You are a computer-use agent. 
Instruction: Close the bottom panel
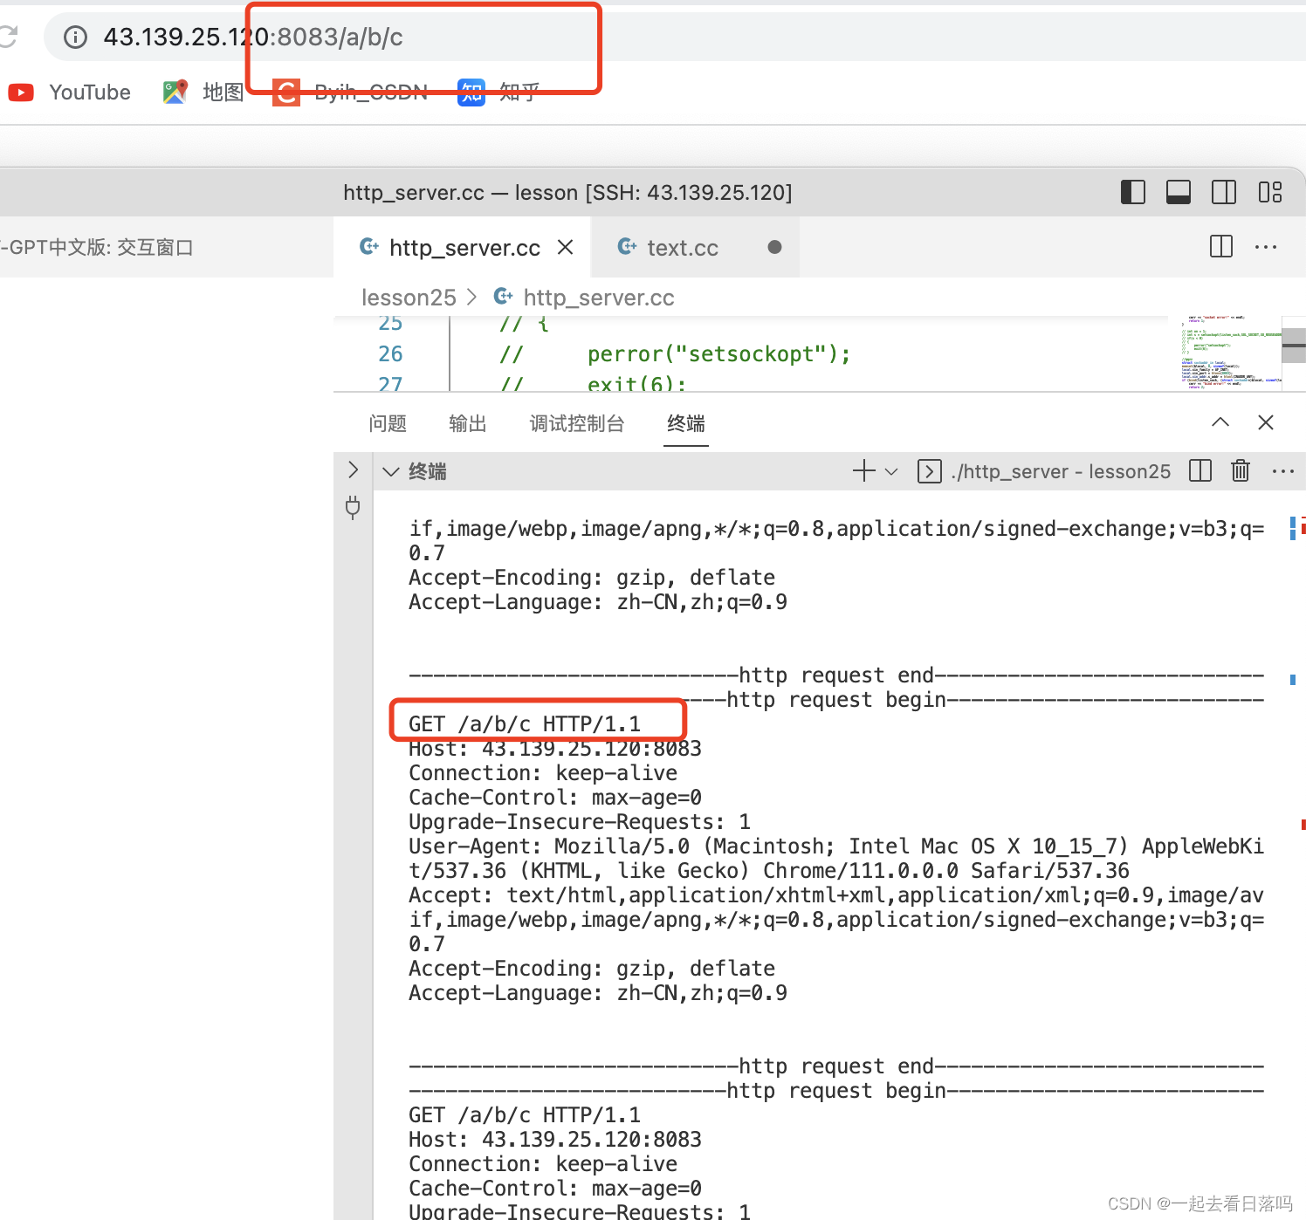[x=1266, y=422]
